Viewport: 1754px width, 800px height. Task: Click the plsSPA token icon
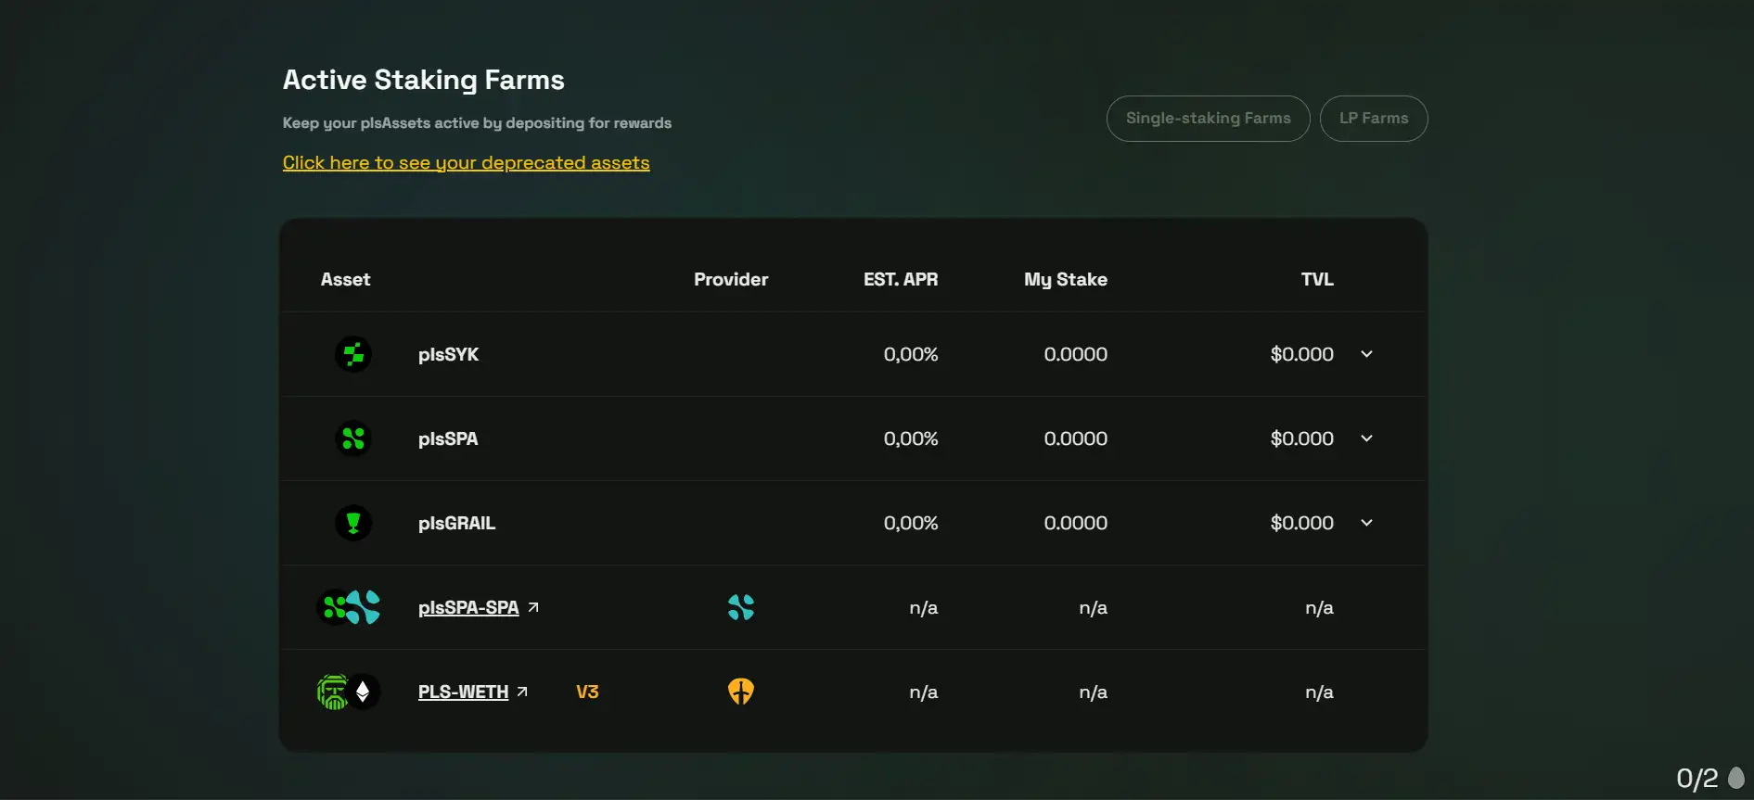(x=353, y=438)
